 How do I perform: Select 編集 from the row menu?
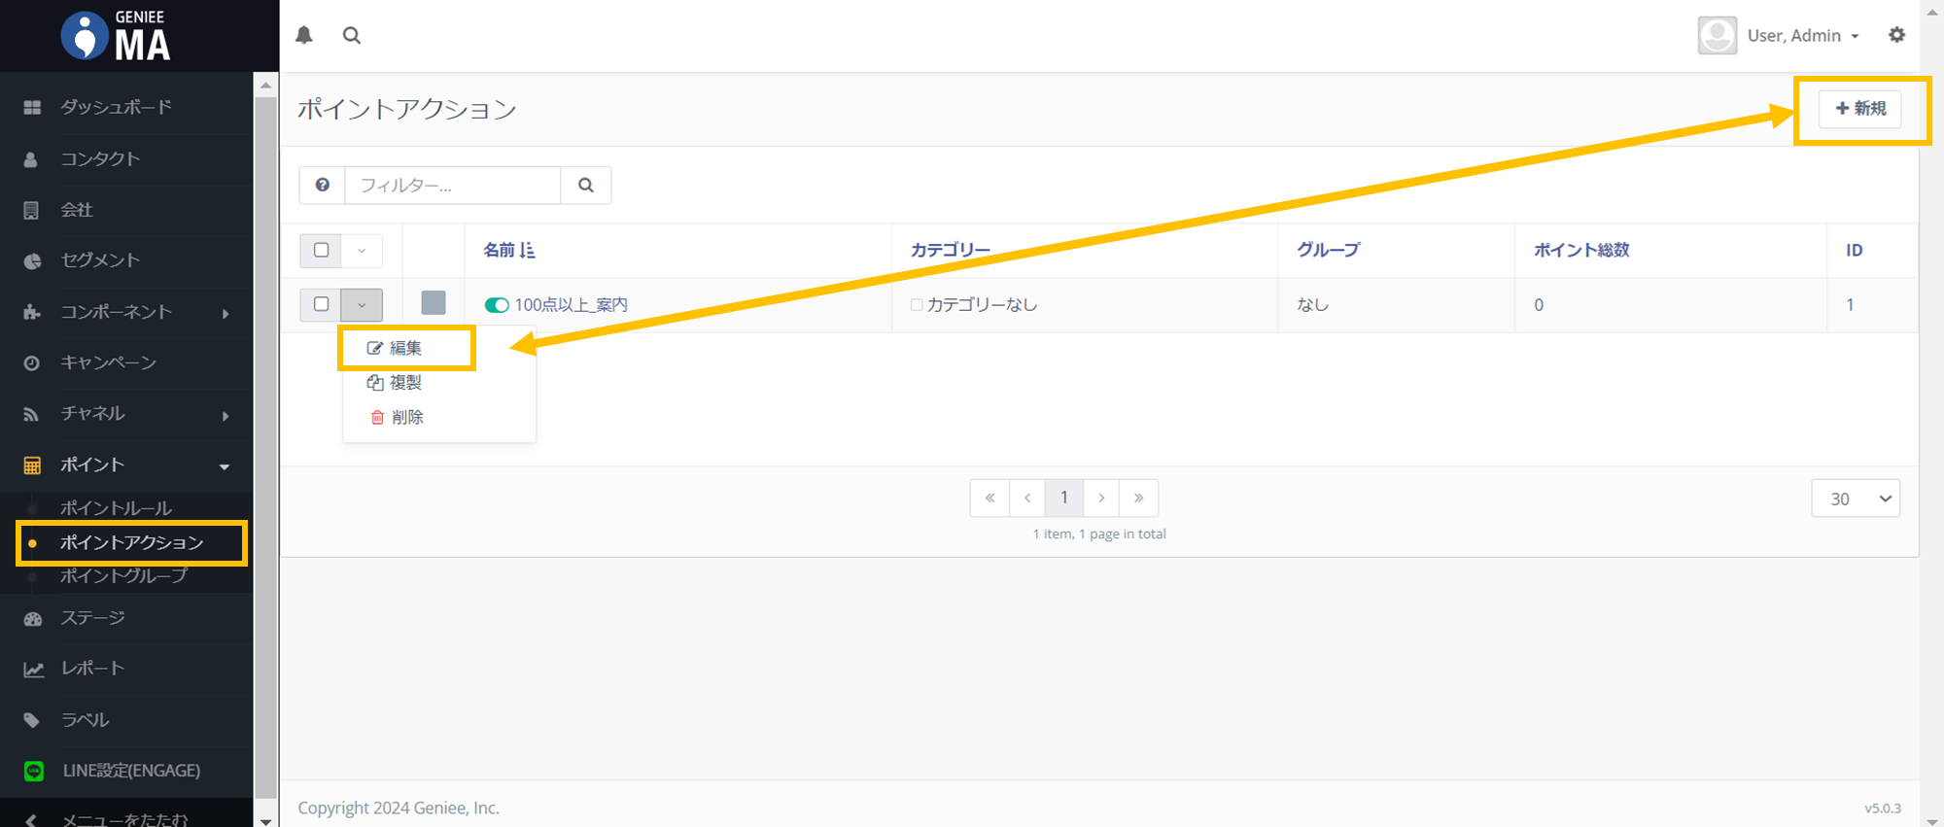[x=405, y=348]
